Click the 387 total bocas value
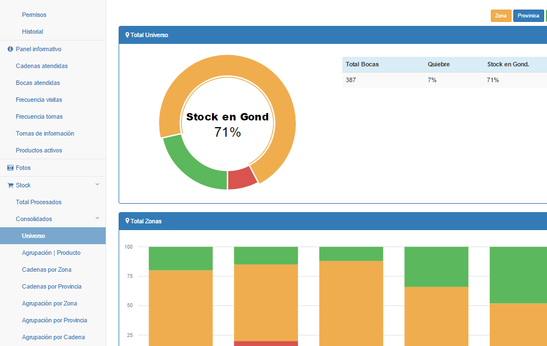Screen dimensions: 547x346 pos(351,80)
